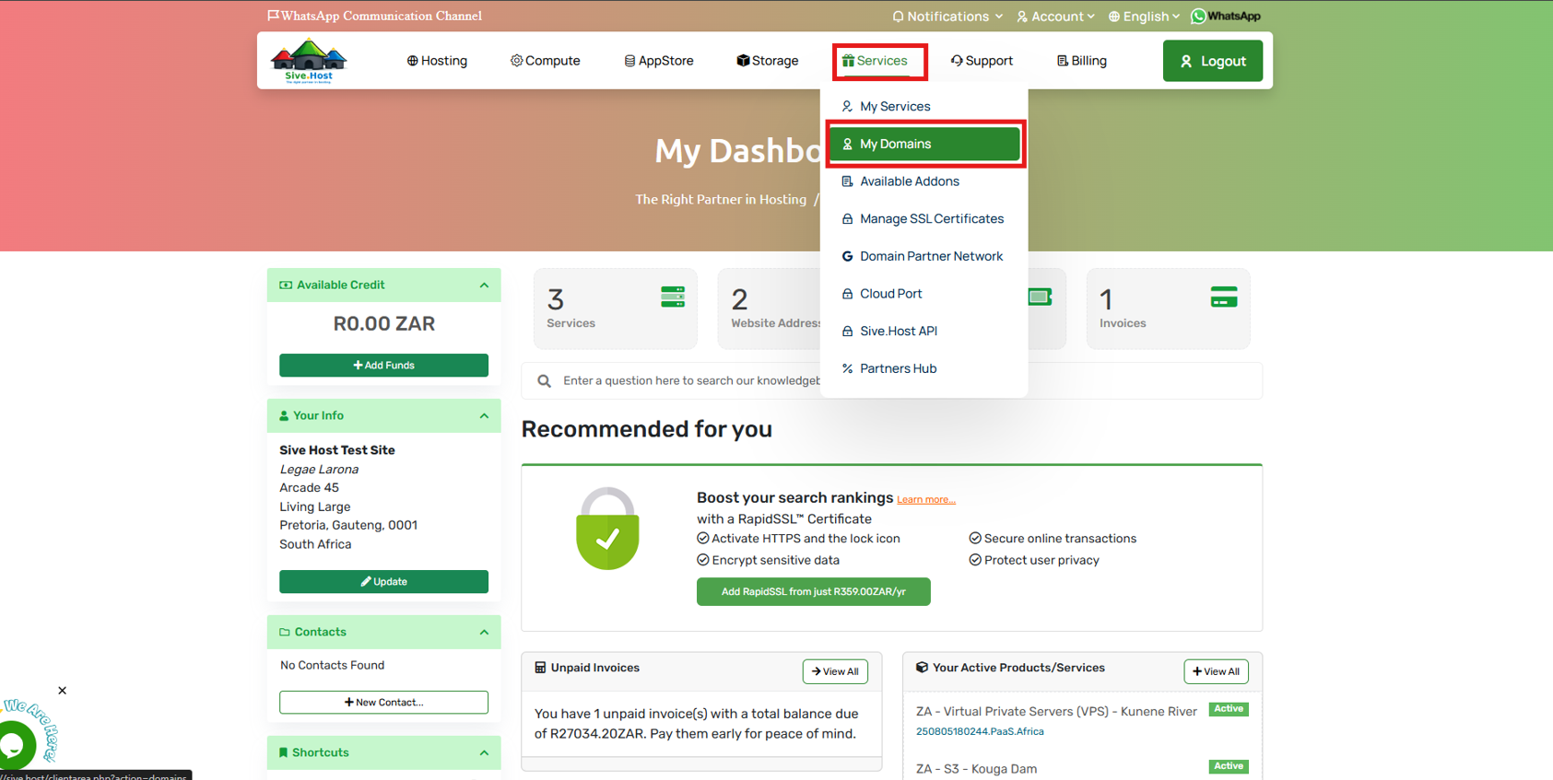This screenshot has height=780, width=1553.
Task: Click the Unpaid Invoices calculator icon
Action: (540, 668)
